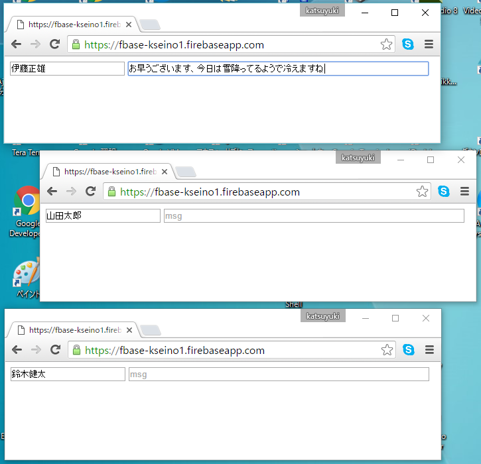Click katsuyuki profile button in top window

click(322, 11)
